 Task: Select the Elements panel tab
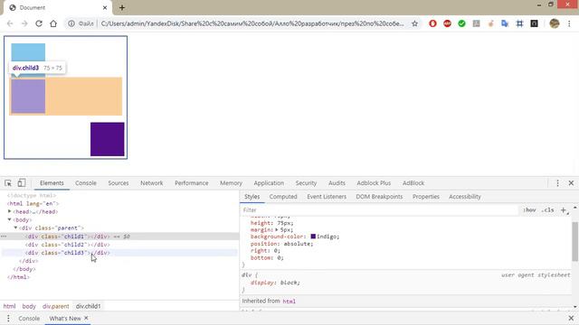tap(52, 183)
